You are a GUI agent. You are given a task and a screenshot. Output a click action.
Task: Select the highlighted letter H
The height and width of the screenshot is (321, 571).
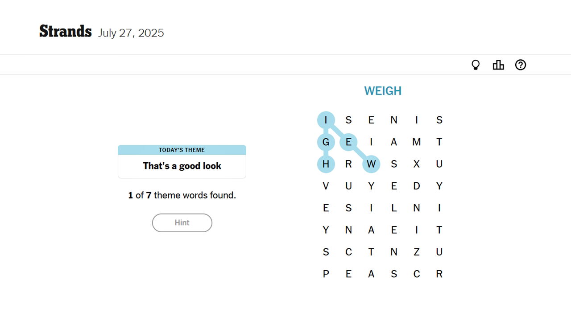[326, 164]
